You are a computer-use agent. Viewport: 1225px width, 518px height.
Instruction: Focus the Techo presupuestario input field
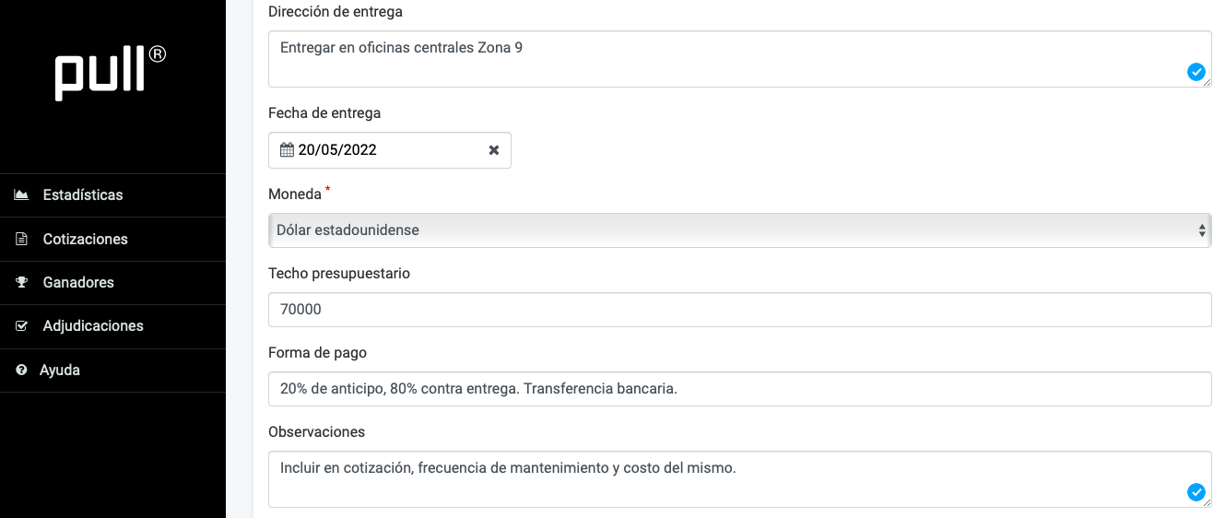(x=739, y=310)
